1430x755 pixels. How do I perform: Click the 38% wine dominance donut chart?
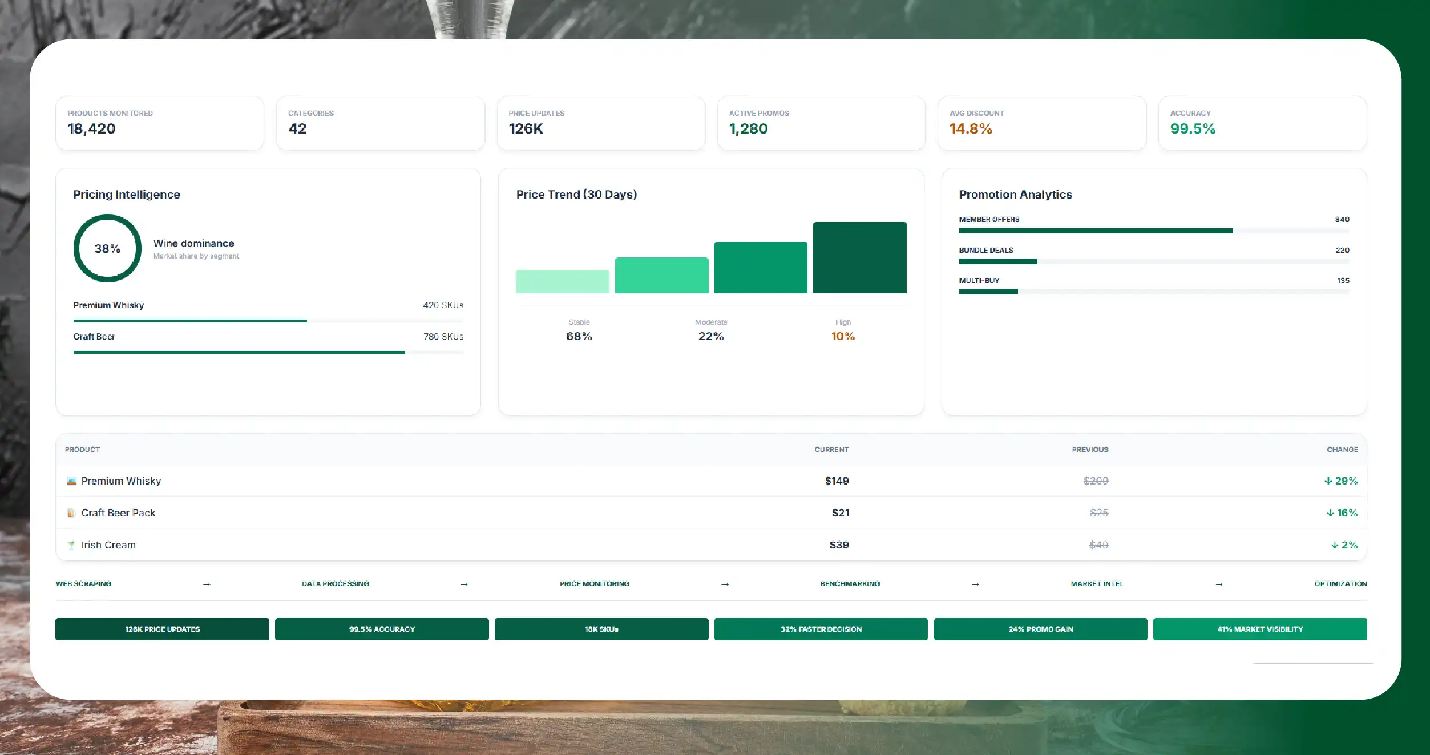[107, 248]
